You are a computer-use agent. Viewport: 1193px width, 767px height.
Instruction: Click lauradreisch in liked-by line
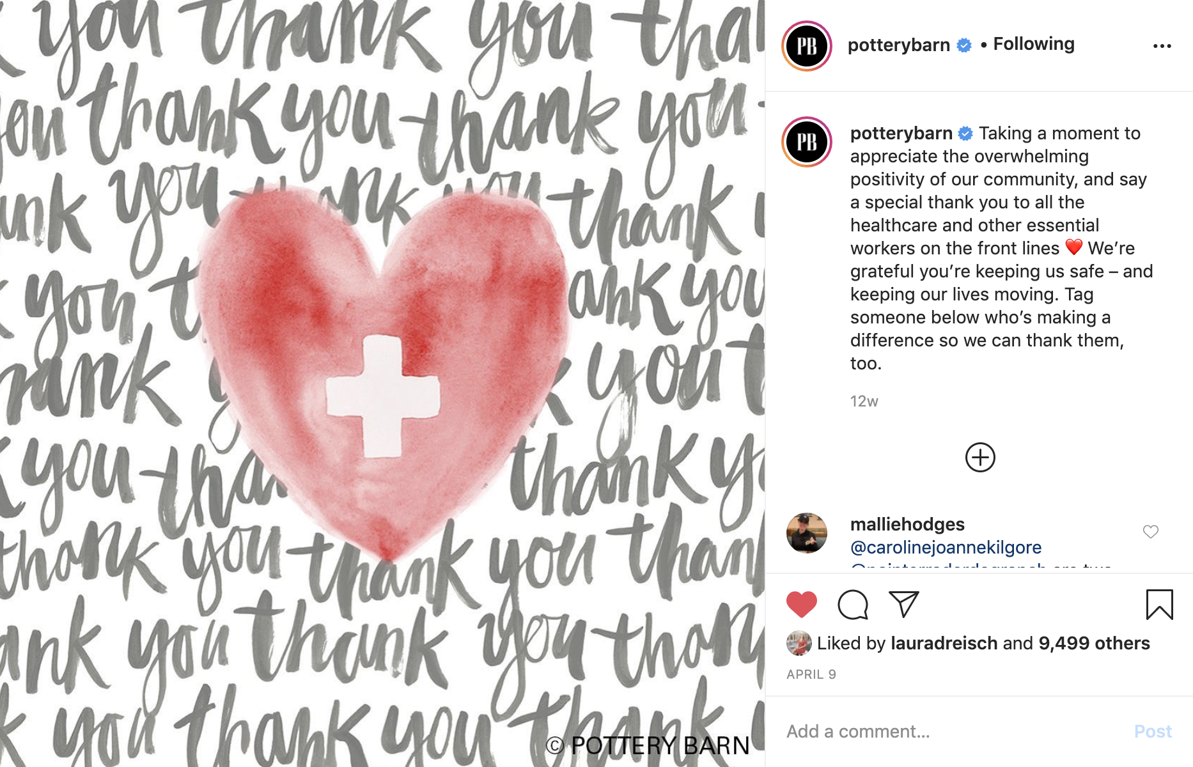point(944,643)
